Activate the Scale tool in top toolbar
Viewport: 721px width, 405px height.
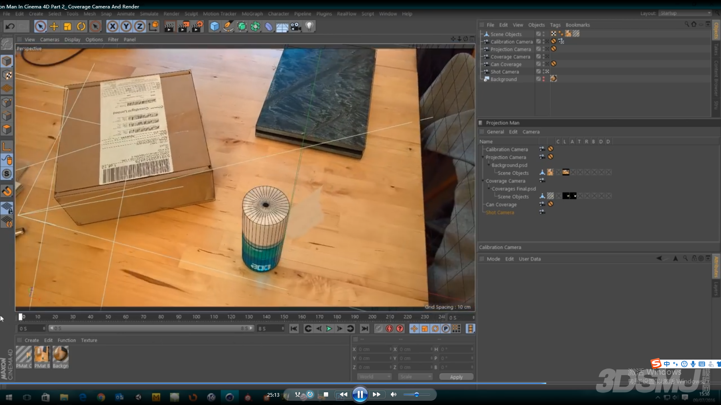[67, 26]
